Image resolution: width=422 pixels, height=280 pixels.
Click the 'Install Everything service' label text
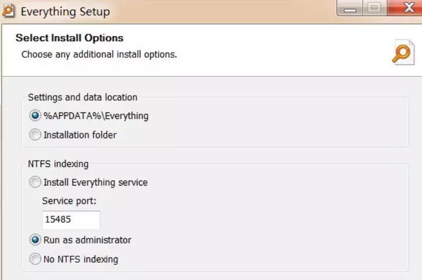click(96, 183)
